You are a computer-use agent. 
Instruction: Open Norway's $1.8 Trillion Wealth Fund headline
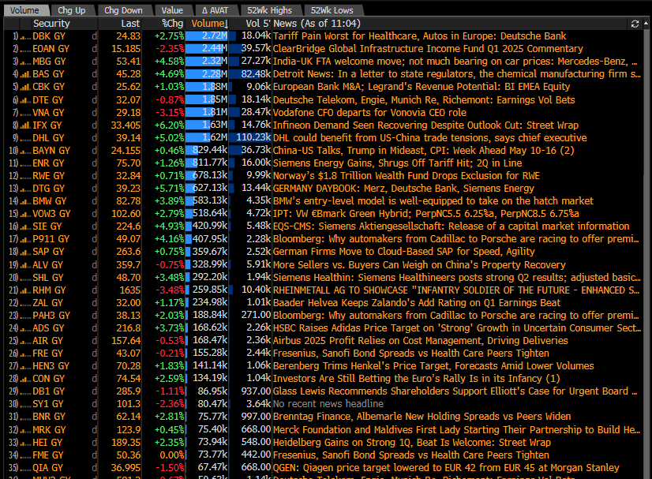click(407, 176)
